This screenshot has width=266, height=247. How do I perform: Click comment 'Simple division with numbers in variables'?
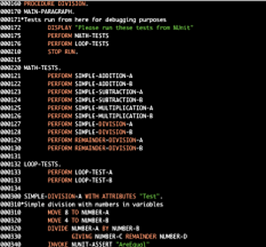[x=93, y=204]
